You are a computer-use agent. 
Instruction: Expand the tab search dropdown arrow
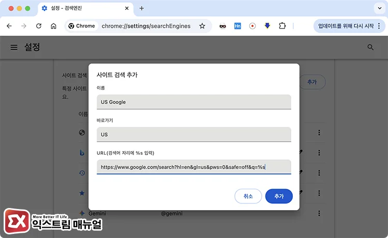click(380, 8)
